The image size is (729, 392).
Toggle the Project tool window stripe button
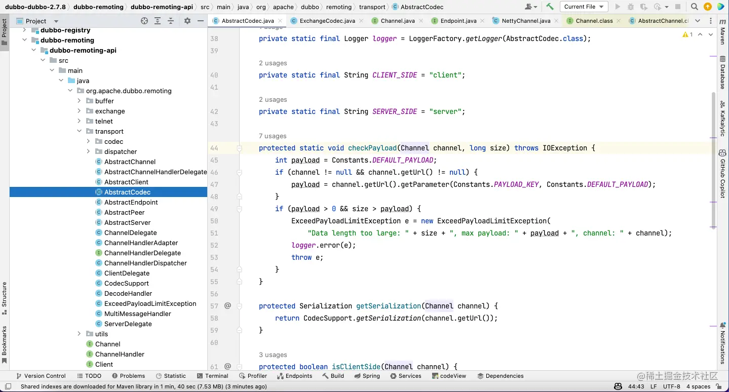[x=5, y=32]
